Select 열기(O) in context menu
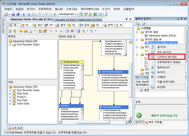Image resolution: width=189 pixels, height=136 pixels. [x=167, y=47]
